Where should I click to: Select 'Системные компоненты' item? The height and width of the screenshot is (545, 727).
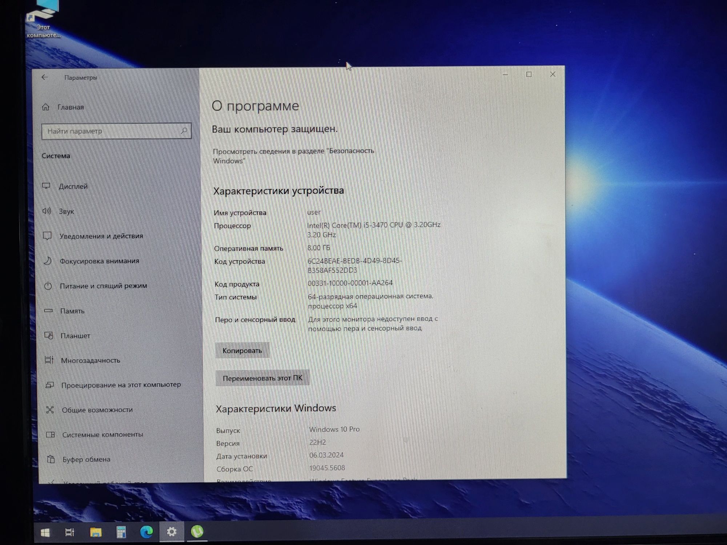click(103, 435)
